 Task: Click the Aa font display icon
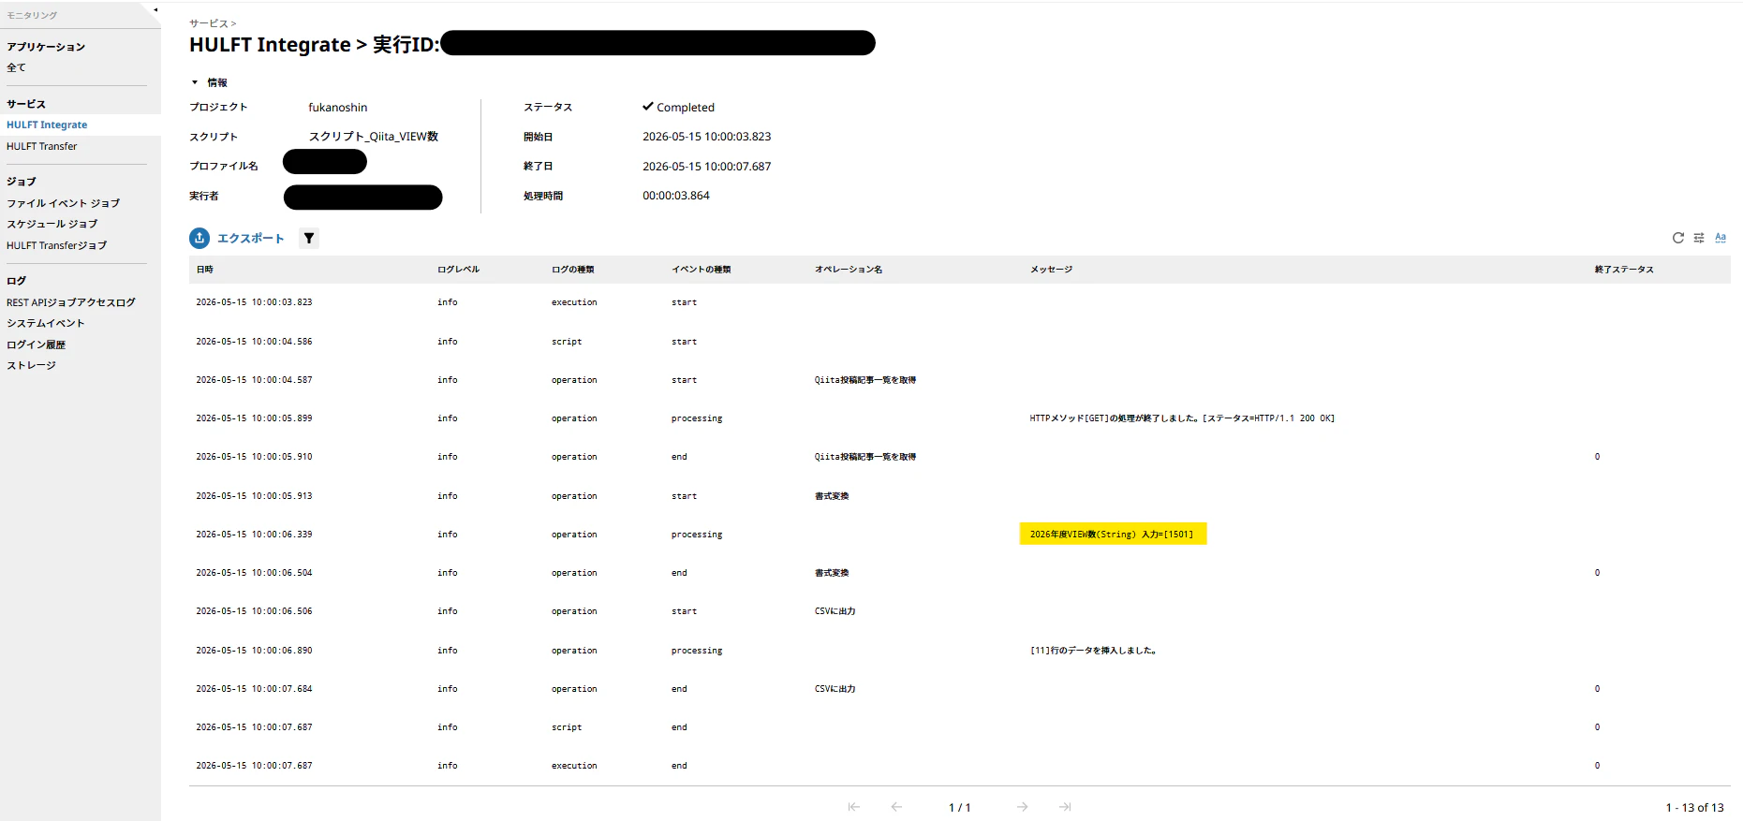tap(1721, 238)
